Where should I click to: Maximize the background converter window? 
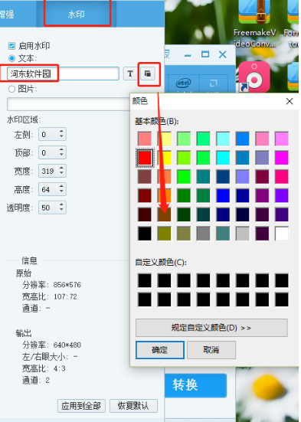(x=205, y=54)
